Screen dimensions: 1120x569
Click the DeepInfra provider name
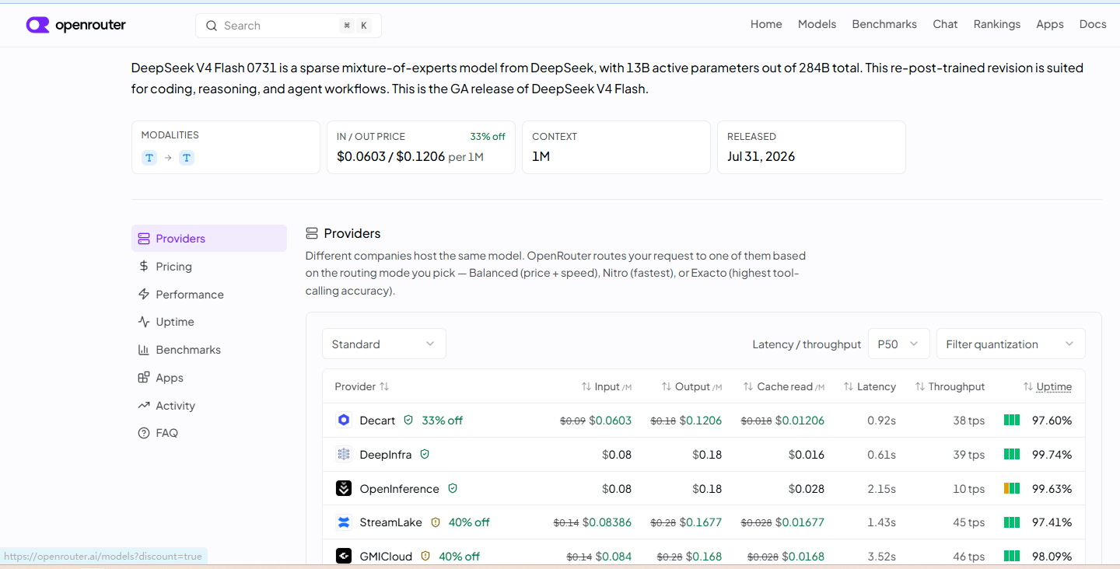(386, 455)
